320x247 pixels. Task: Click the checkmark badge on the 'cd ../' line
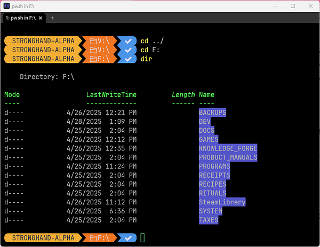[127, 41]
